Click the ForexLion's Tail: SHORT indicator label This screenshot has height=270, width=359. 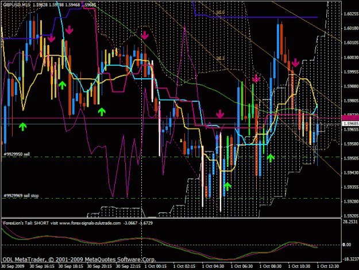tap(26, 223)
